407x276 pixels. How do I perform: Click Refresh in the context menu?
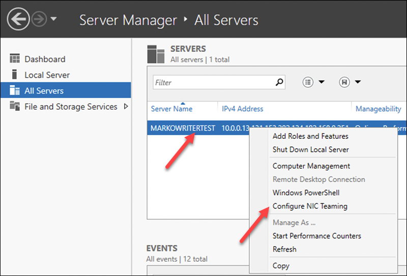pyautogui.click(x=284, y=249)
